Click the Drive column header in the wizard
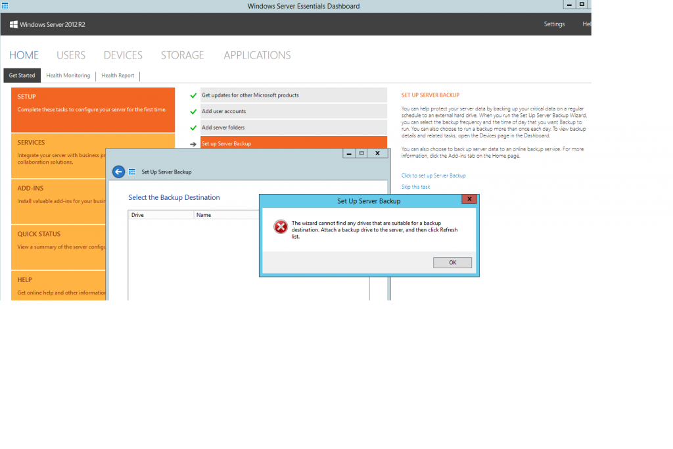This screenshot has height=449, width=673. pos(160,215)
